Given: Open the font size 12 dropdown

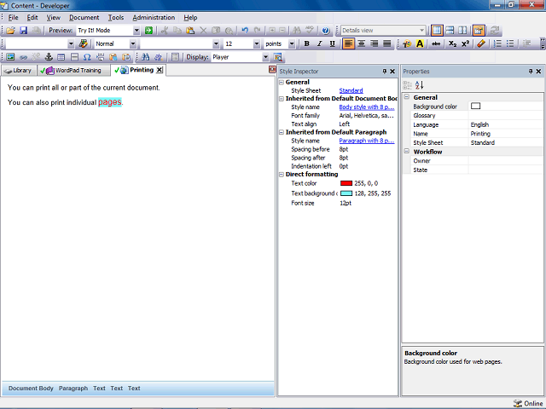Looking at the screenshot, I should 257,43.
